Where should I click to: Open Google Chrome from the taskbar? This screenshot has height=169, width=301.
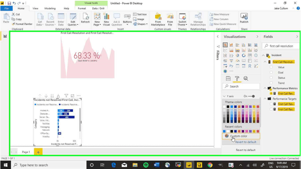click(210, 165)
